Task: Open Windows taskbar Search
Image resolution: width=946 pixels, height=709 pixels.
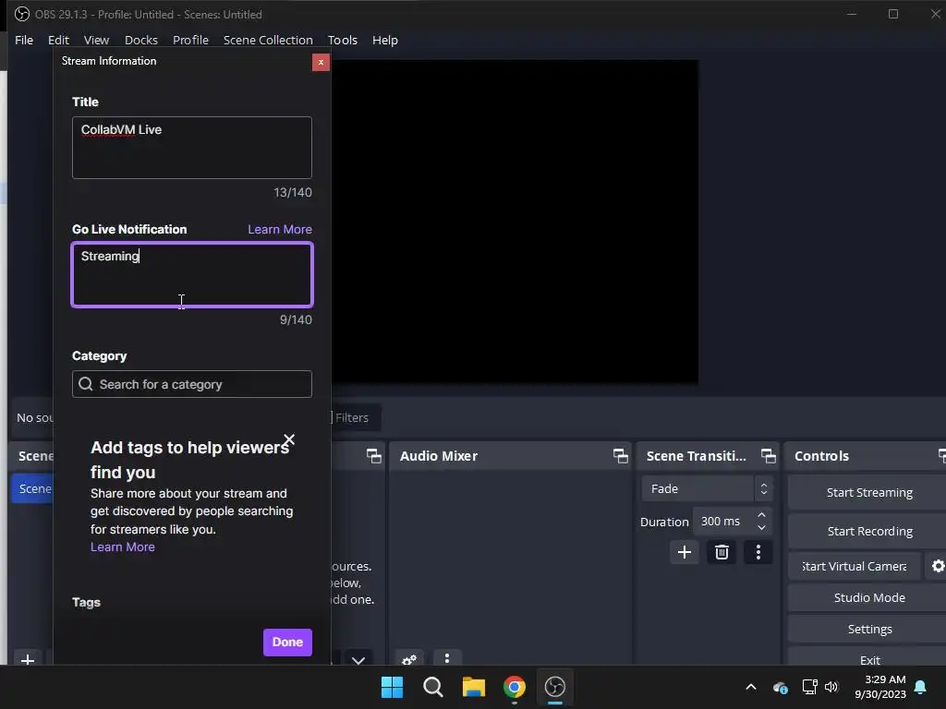Action: pos(433,687)
